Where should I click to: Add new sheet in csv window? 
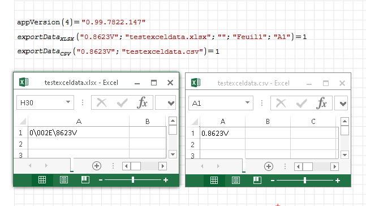[269, 166]
